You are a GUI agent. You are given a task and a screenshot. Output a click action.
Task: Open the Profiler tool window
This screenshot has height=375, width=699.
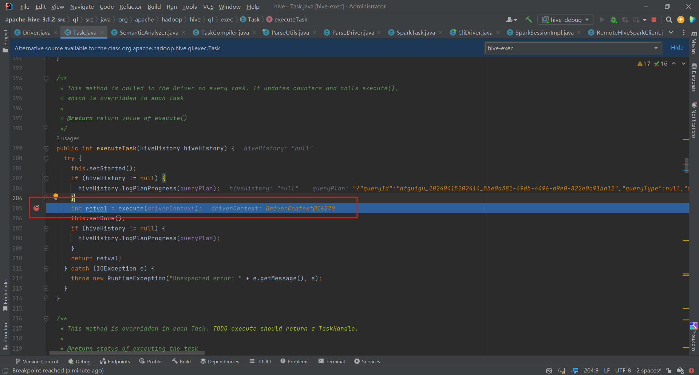click(151, 361)
